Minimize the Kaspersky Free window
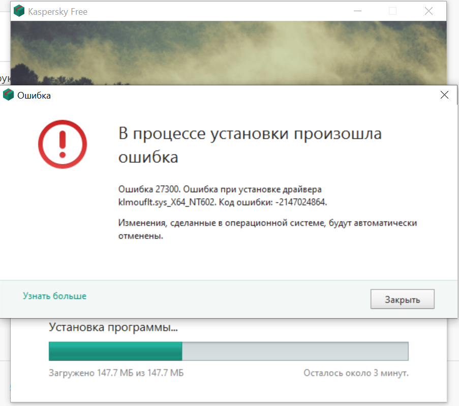 [357, 11]
